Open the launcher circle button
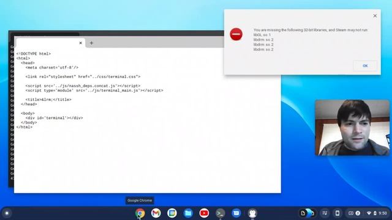The width and height of the screenshot is (392, 220). (x=7, y=213)
